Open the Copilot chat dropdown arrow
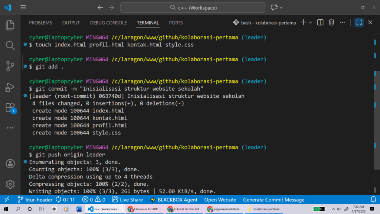 pos(281,7)
